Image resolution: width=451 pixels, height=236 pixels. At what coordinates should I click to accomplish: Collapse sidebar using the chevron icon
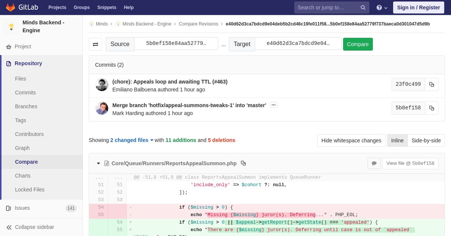click(x=9, y=227)
